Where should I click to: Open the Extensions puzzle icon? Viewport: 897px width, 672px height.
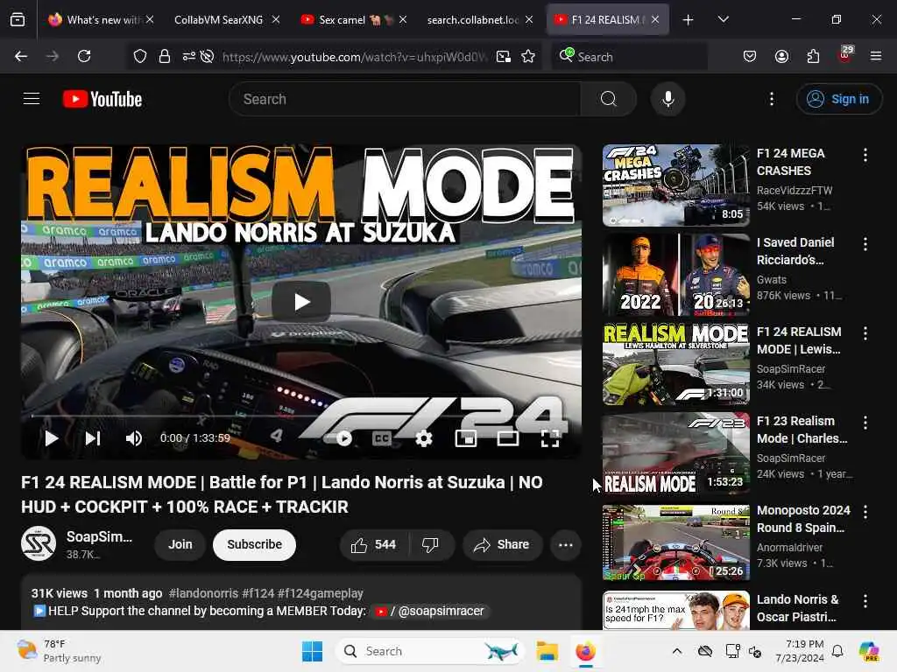tap(813, 56)
